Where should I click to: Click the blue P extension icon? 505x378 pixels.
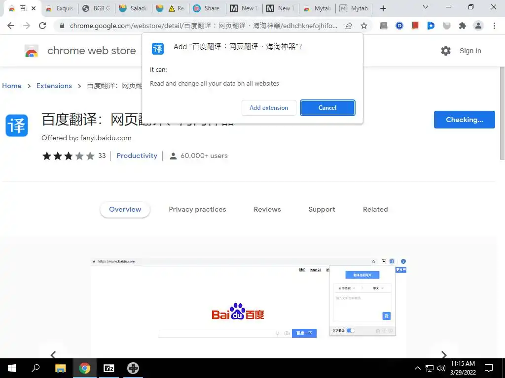pos(431,26)
